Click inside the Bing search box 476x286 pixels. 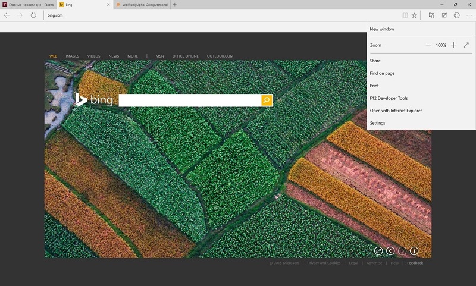pyautogui.click(x=190, y=100)
